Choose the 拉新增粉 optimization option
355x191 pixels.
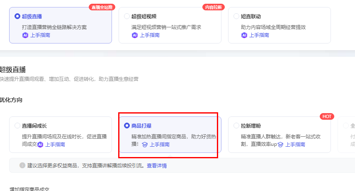click(236, 126)
